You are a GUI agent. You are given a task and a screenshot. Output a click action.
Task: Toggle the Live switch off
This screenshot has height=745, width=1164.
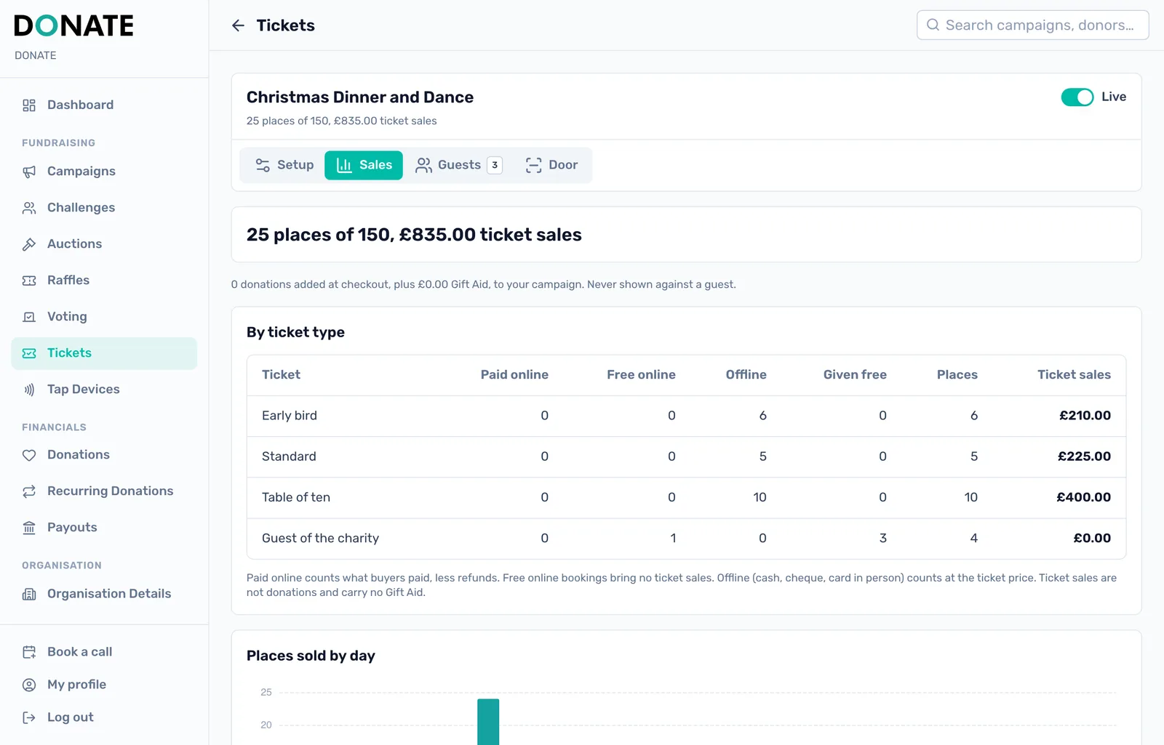(1077, 97)
